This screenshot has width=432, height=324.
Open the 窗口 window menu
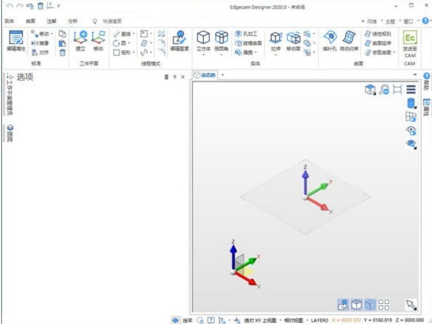[x=409, y=21]
